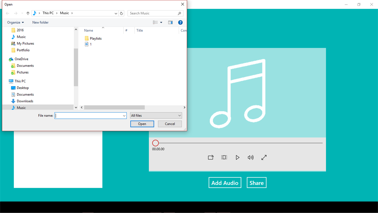This screenshot has width=378, height=213.
Task: Click the Help question mark icon
Action: pyautogui.click(x=180, y=22)
